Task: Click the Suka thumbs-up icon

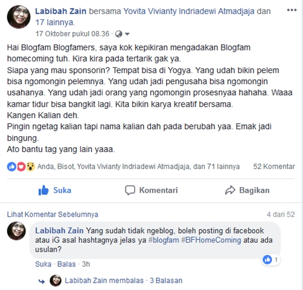Action: tap(44, 190)
